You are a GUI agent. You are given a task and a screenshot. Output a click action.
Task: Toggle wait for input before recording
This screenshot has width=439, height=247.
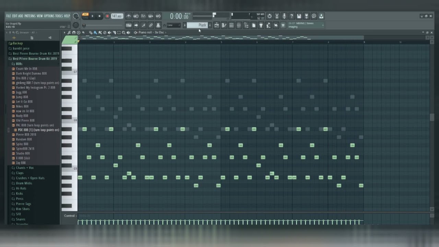pyautogui.click(x=136, y=16)
